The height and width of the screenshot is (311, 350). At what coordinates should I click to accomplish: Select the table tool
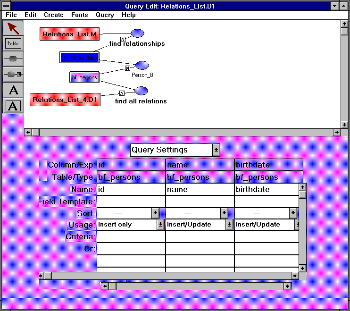pos(13,43)
